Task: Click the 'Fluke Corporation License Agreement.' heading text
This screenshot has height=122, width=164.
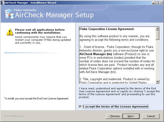Action: click(x=107, y=29)
